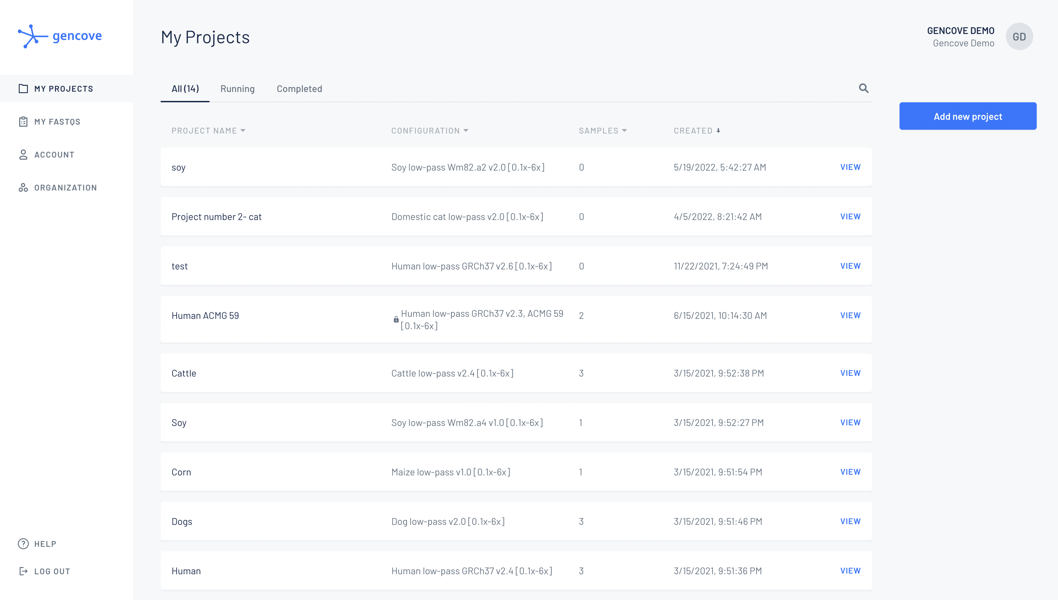Open My Projects in the sidebar
This screenshot has height=600, width=1058.
point(66,89)
